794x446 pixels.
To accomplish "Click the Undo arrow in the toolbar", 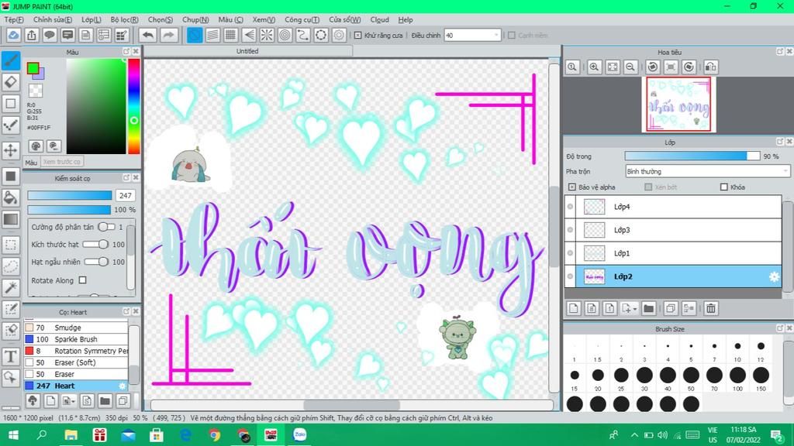I will pyautogui.click(x=148, y=35).
